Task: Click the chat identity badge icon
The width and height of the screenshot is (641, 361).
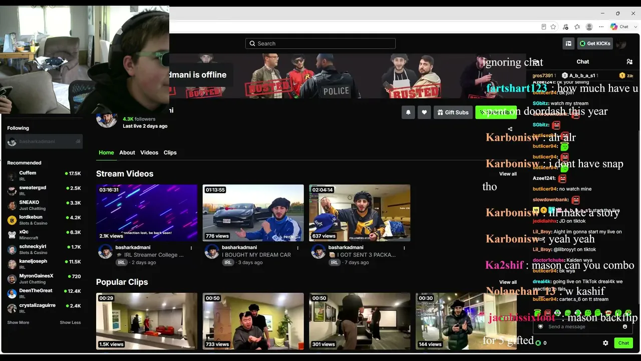Action: click(x=540, y=326)
